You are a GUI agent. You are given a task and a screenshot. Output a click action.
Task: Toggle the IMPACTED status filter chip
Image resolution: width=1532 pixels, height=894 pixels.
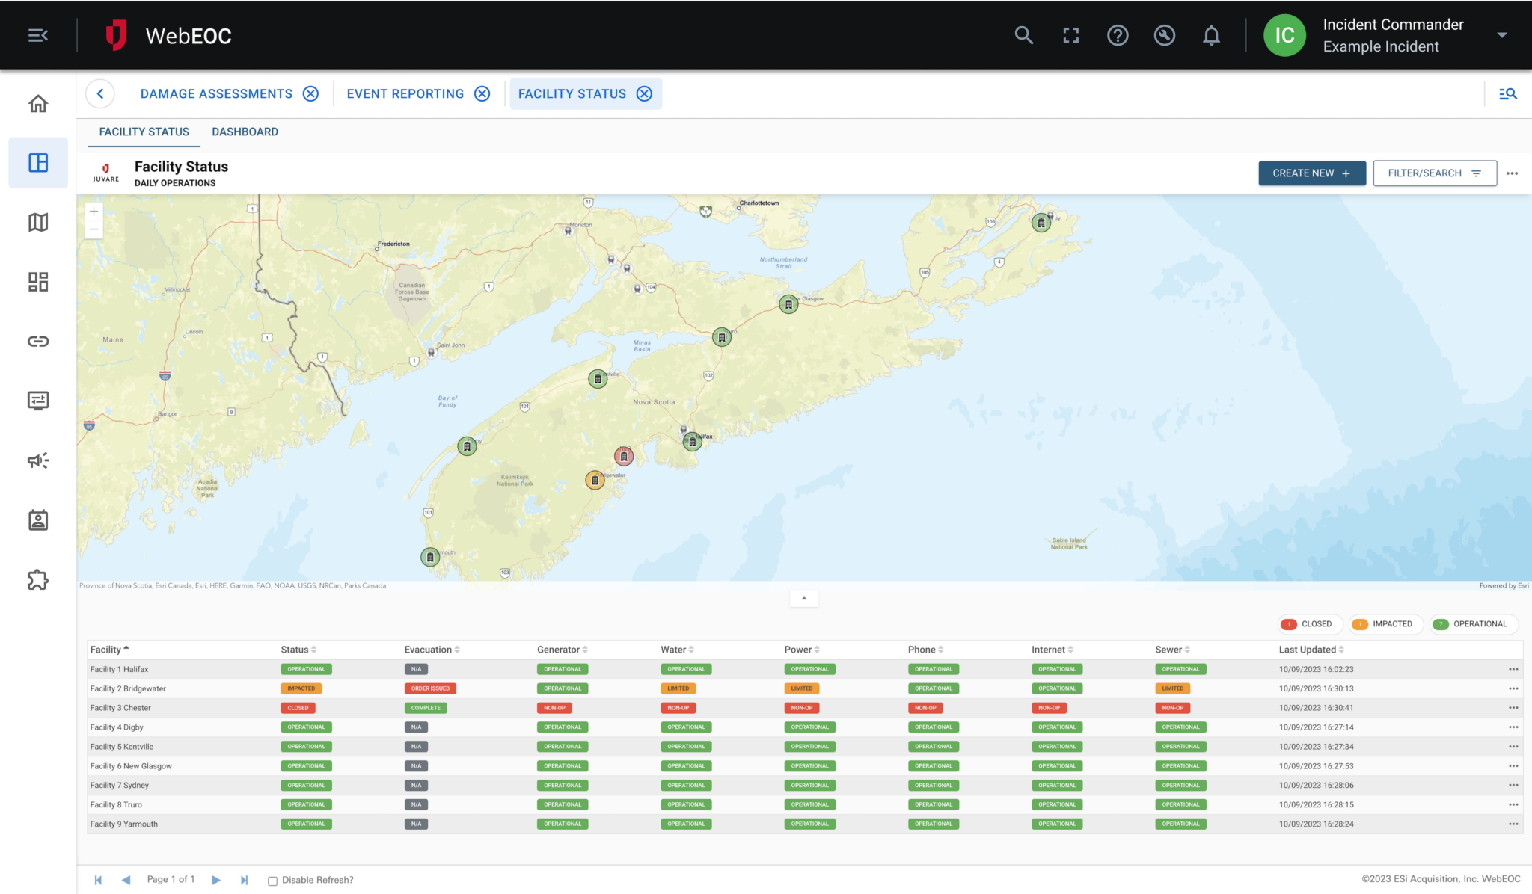[x=1385, y=623]
